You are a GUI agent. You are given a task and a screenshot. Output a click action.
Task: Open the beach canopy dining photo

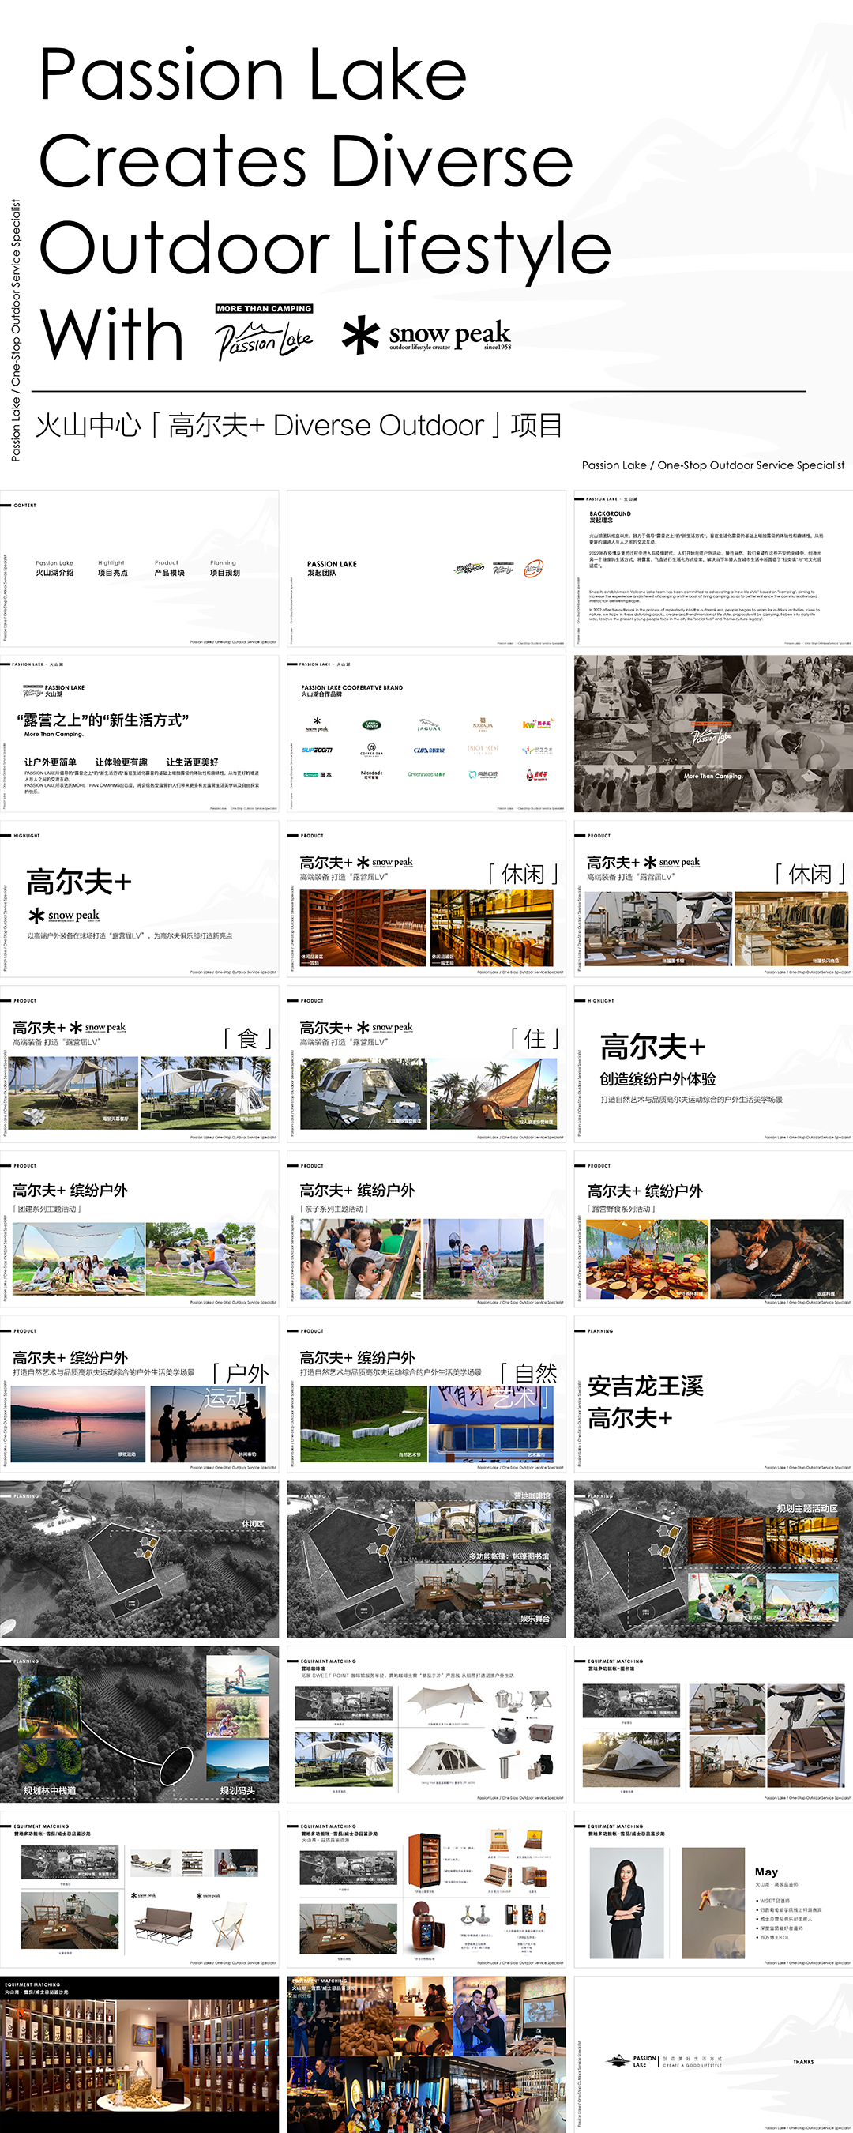click(73, 1092)
